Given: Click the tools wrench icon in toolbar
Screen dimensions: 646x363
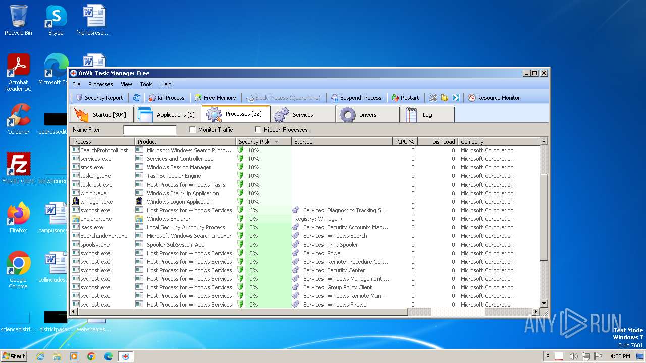Looking at the screenshot, I should click(433, 98).
